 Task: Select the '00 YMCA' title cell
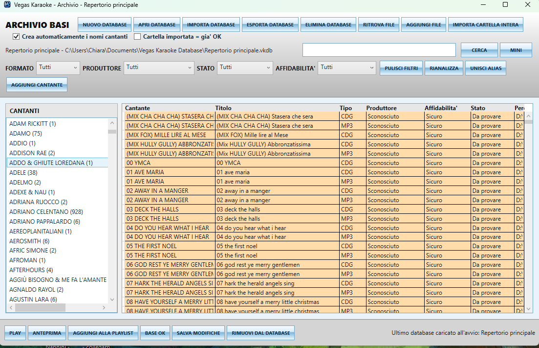click(x=277, y=163)
